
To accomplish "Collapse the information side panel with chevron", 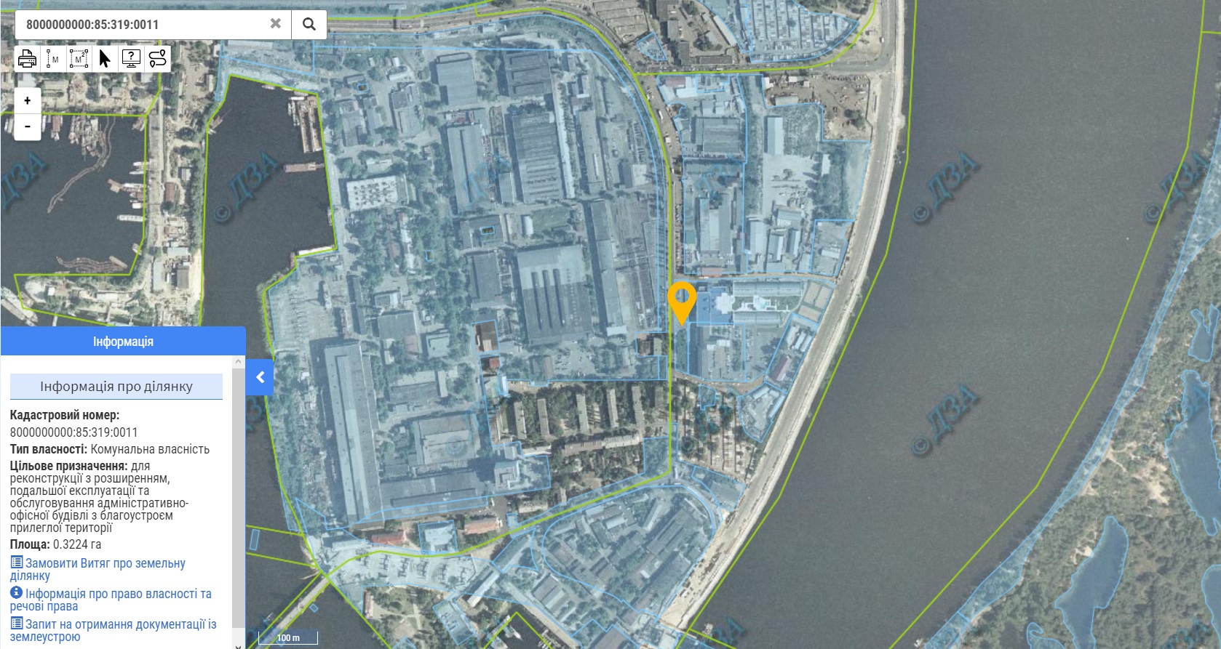I will tap(260, 377).
